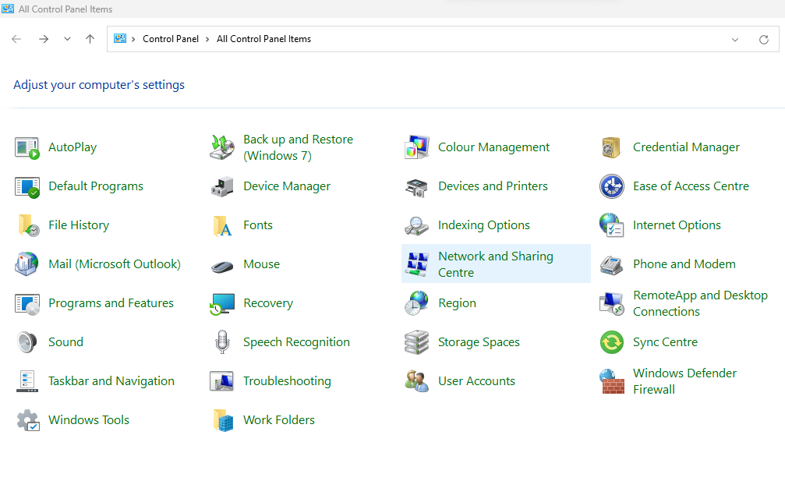Open Credential Manager

(x=686, y=147)
